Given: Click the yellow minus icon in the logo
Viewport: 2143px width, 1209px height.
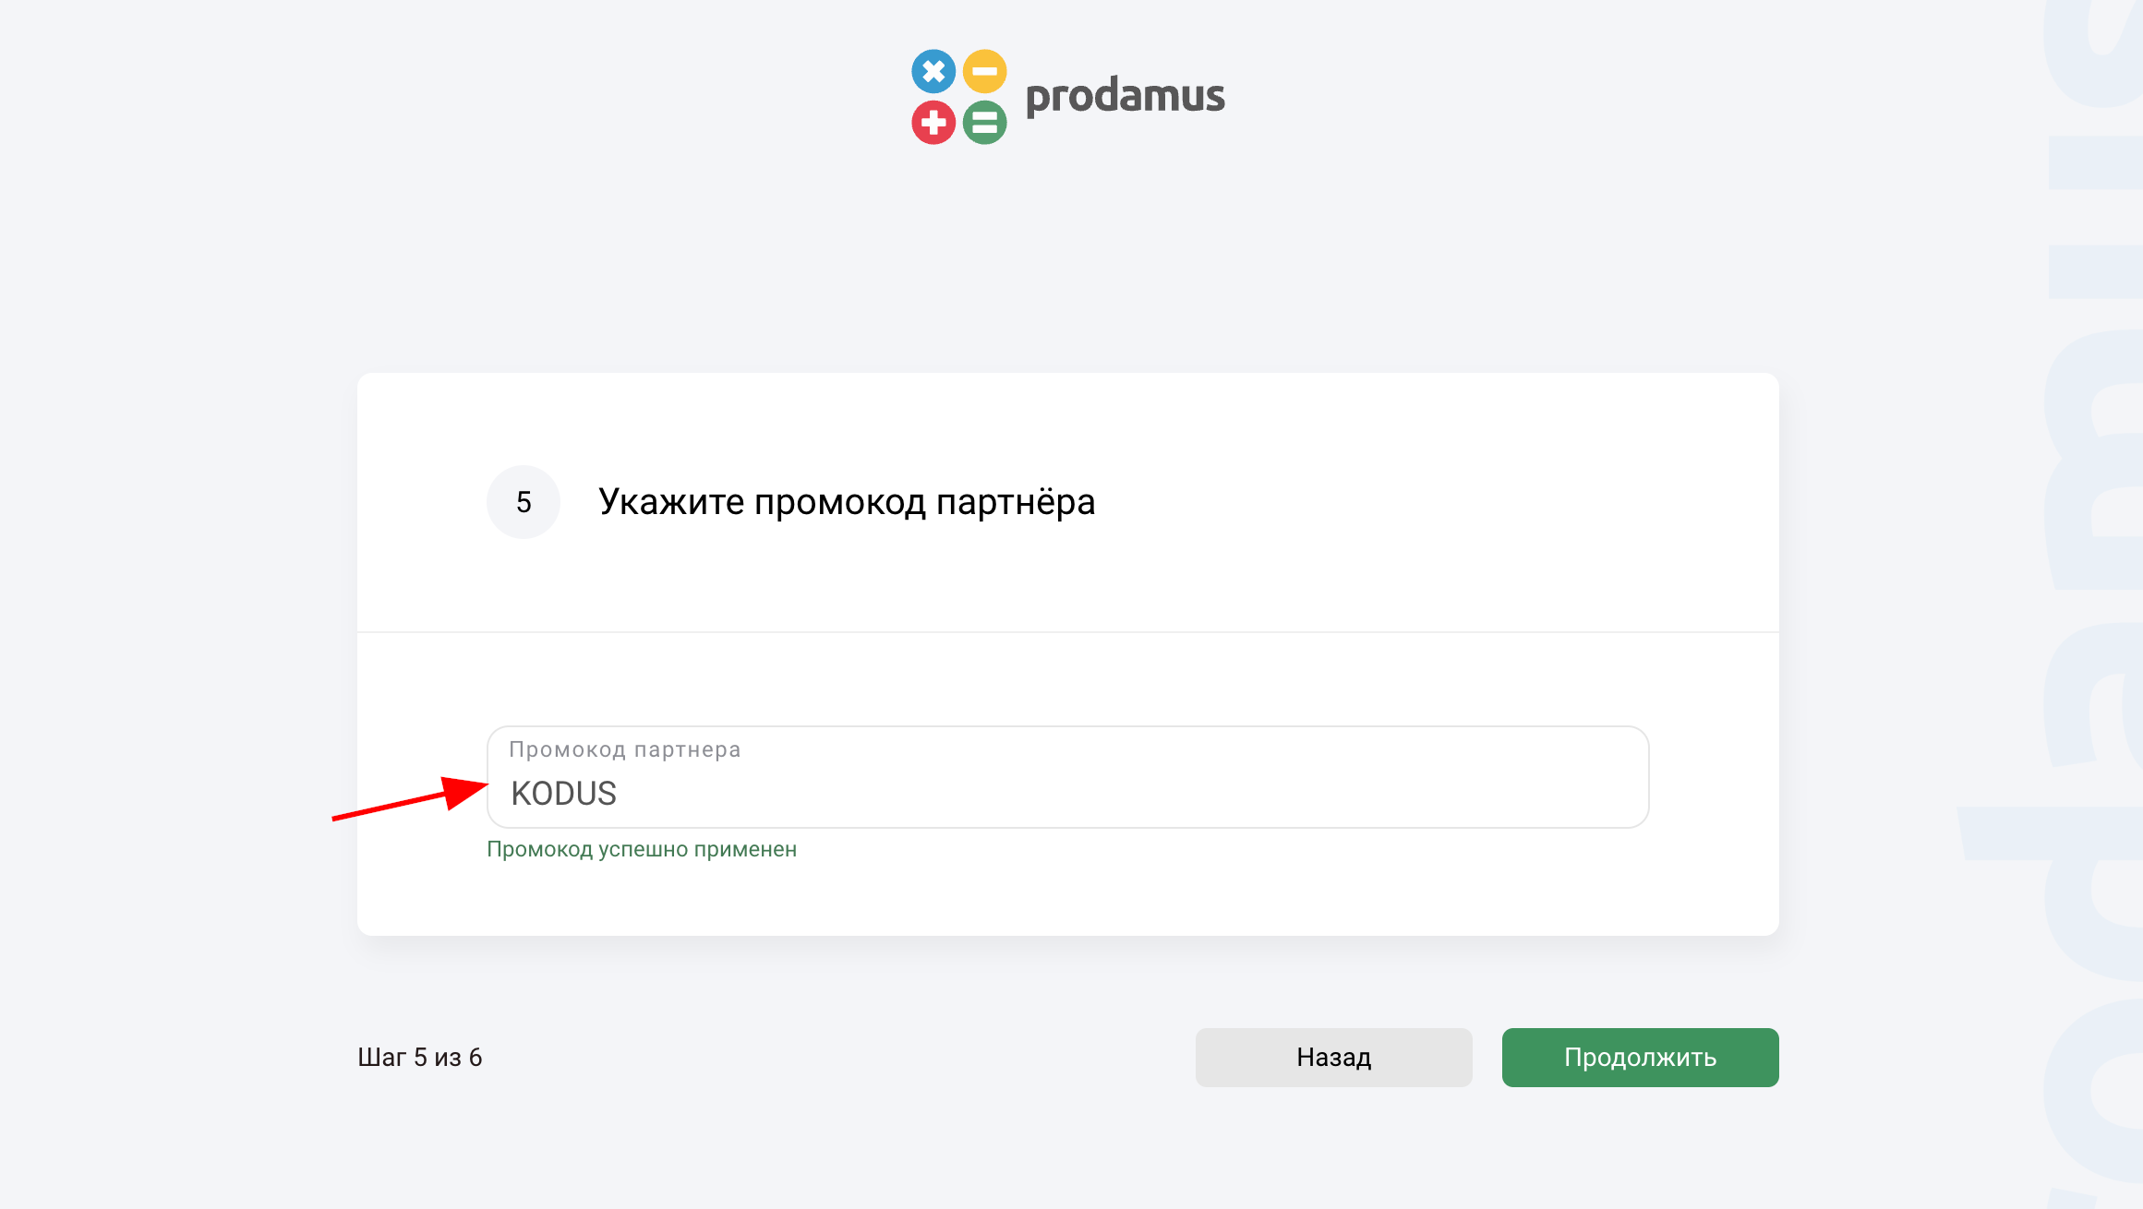Looking at the screenshot, I should pyautogui.click(x=984, y=72).
